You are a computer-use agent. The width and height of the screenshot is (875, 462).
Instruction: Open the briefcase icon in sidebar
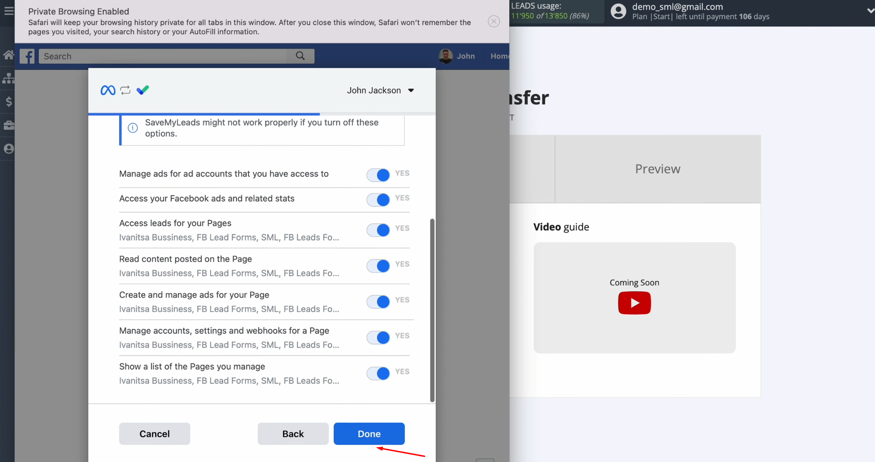pos(9,125)
